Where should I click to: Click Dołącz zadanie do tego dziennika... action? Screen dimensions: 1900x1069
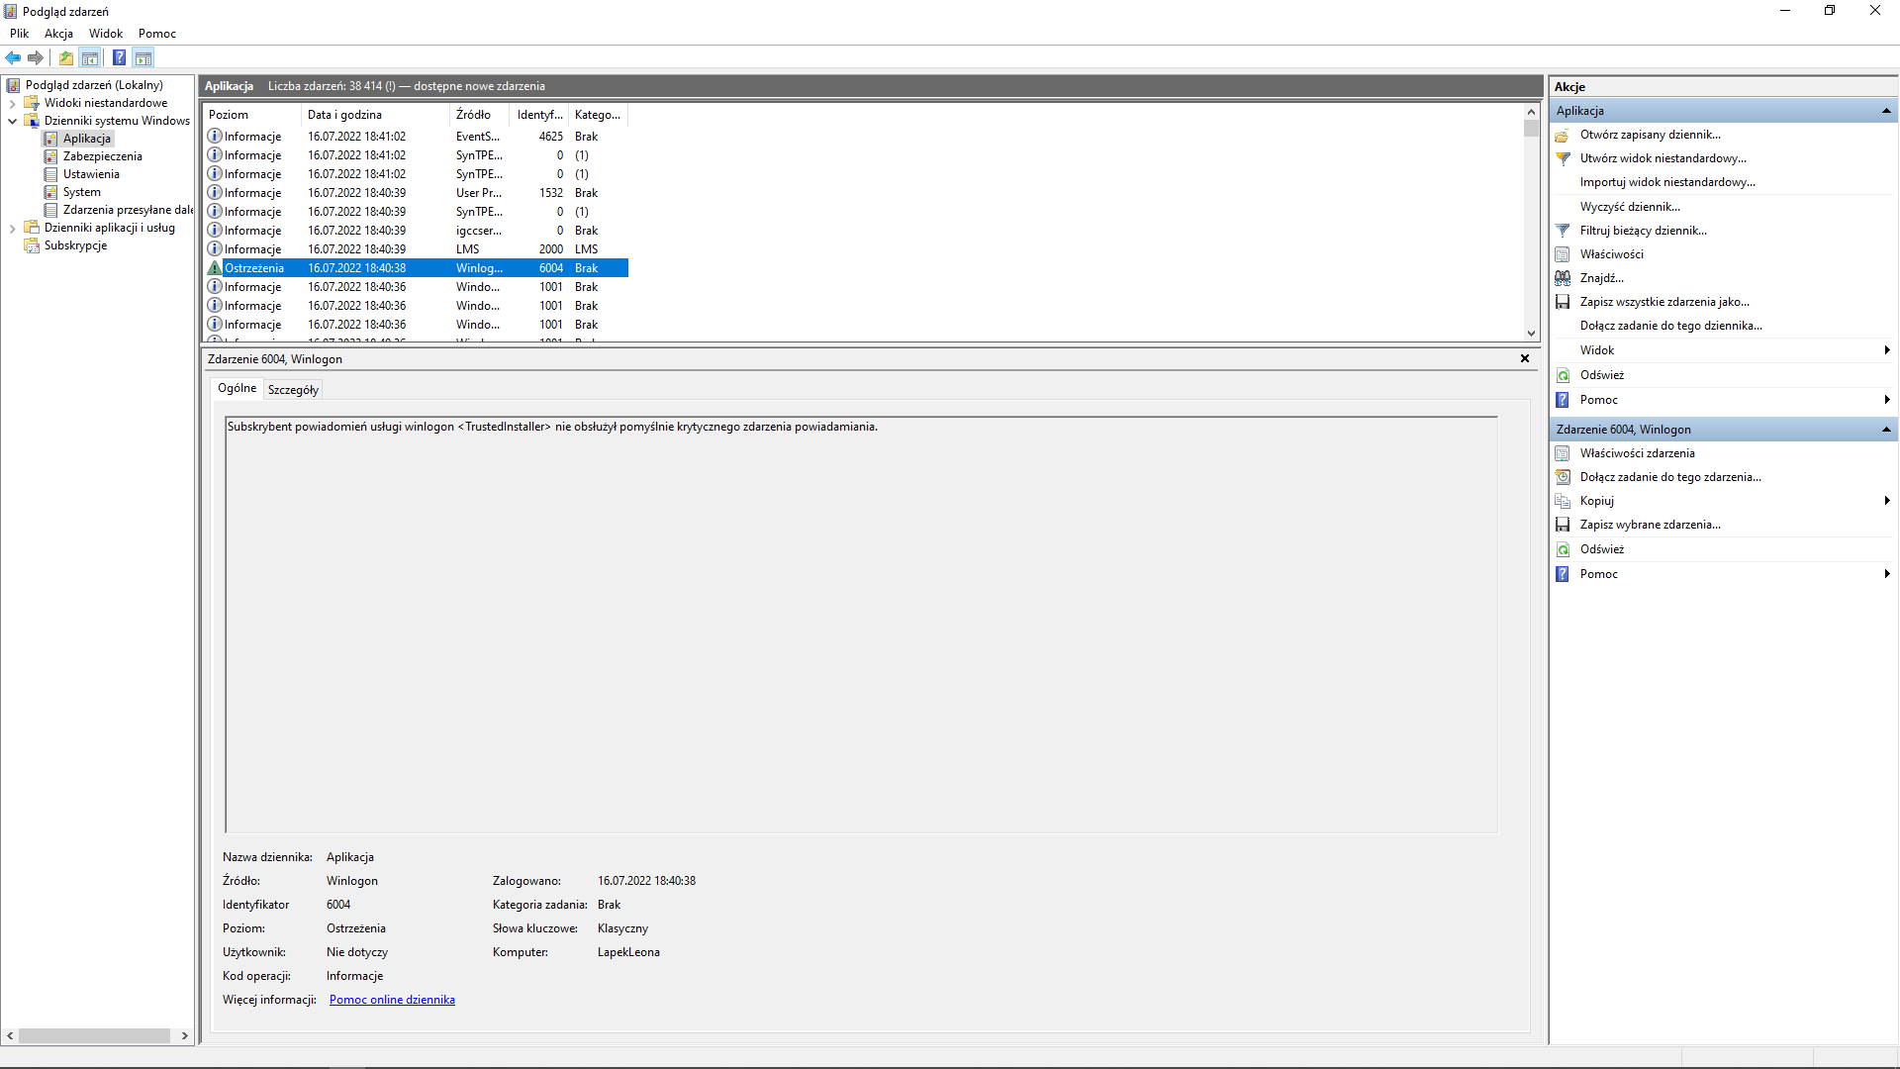(1670, 326)
